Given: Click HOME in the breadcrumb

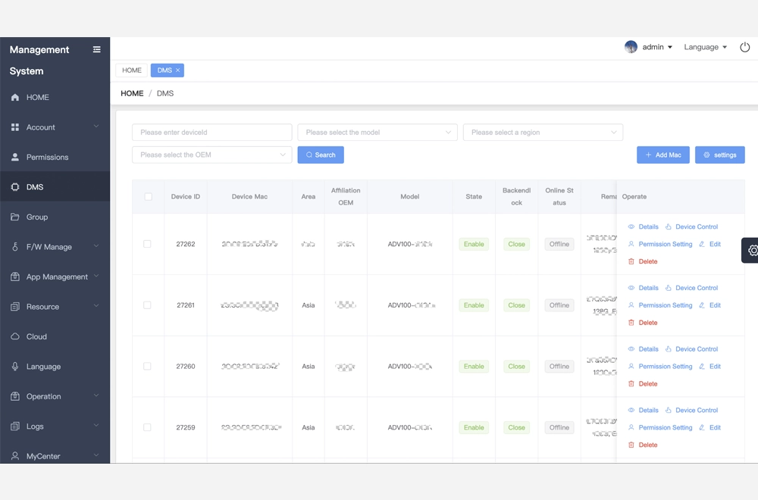Looking at the screenshot, I should (132, 93).
